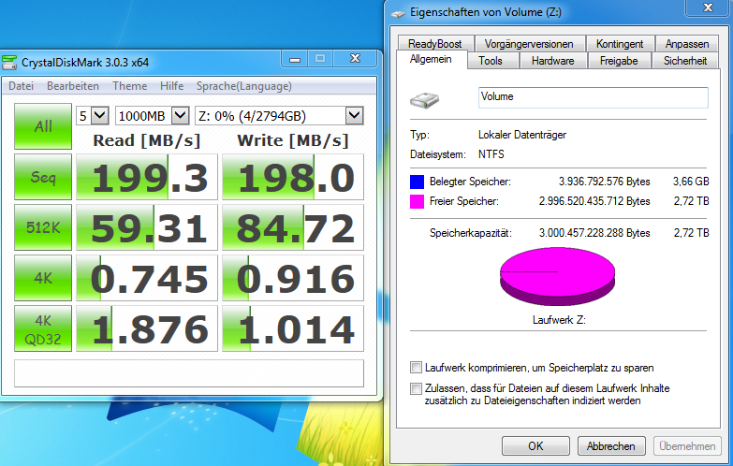Start the 512K benchmark test
Screen dimensions: 733x466
tap(43, 227)
